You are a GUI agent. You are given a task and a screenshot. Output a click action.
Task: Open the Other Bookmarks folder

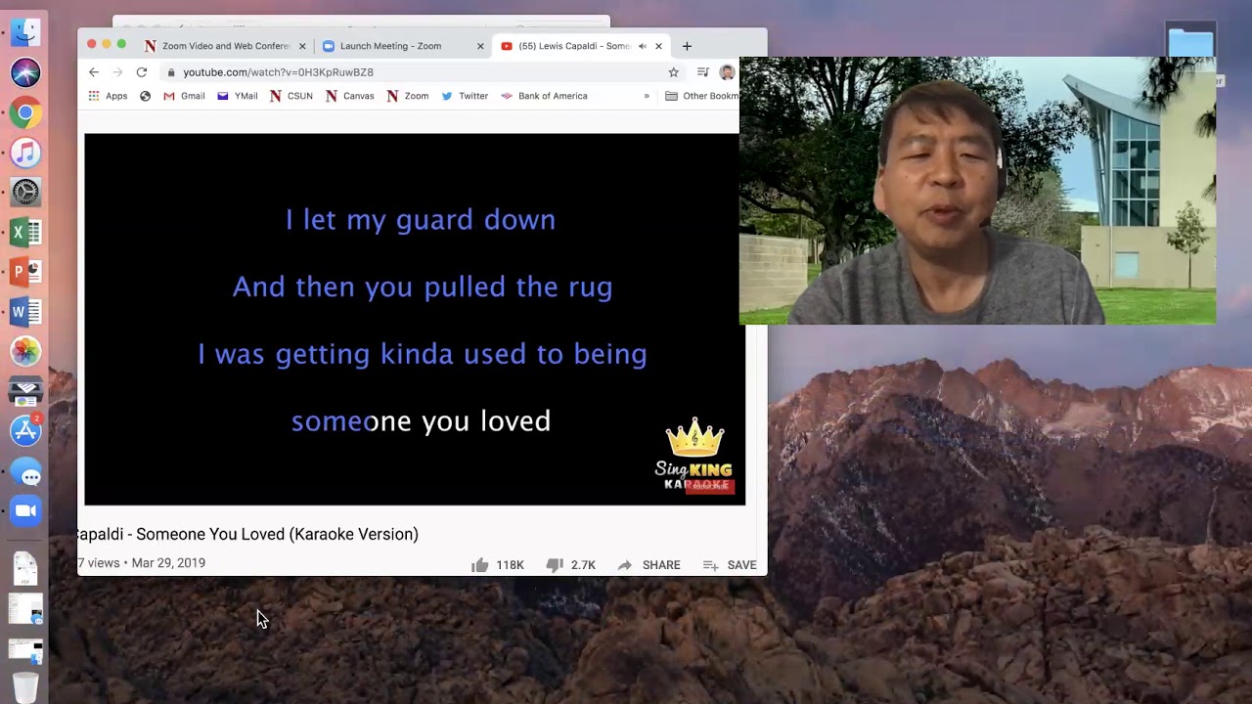(701, 96)
